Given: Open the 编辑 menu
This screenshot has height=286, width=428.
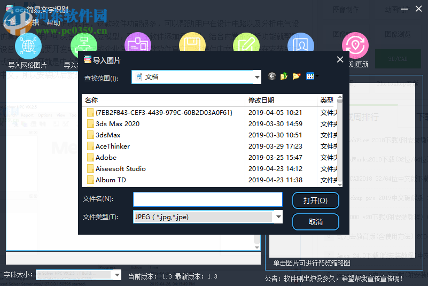Looking at the screenshot, I should [x=32, y=22].
